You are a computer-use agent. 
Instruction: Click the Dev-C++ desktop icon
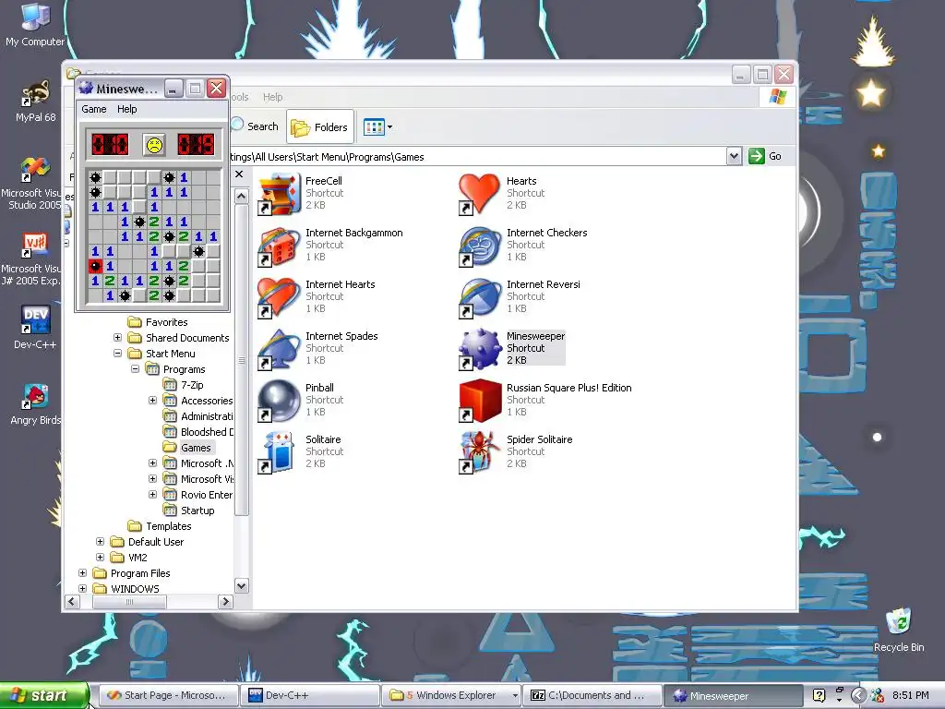pos(36,328)
